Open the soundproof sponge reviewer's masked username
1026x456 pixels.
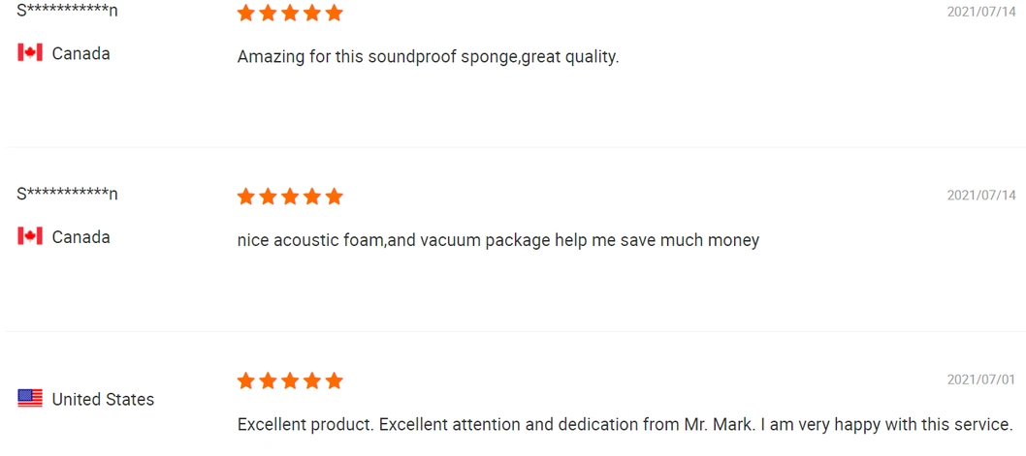click(67, 11)
